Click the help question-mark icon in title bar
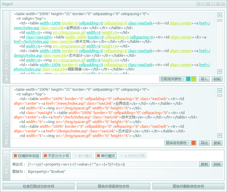Viewport: 227px width, 192px height. pyautogui.click(x=198, y=4)
